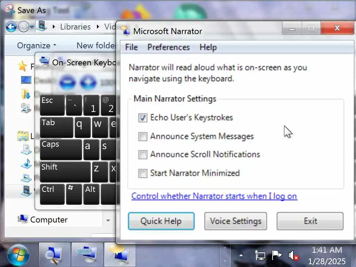This screenshot has height=267, width=356.
Task: Show hidden tray icons arrow
Action: (241, 256)
